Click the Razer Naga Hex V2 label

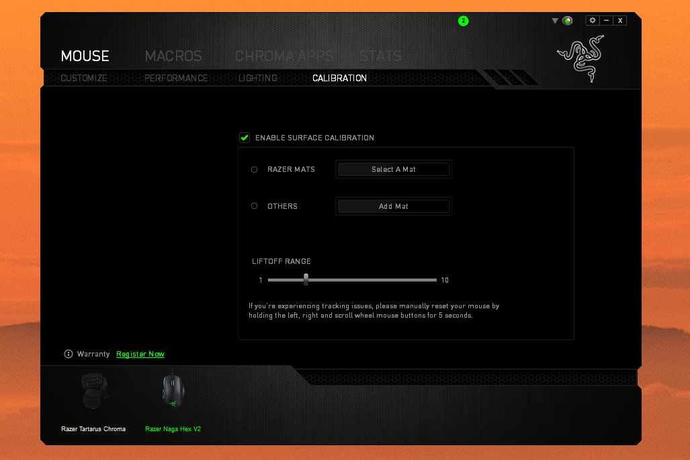click(x=173, y=429)
